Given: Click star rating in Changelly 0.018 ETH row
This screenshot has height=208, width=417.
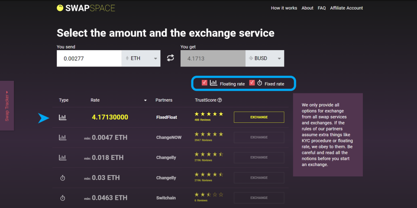Looking at the screenshot, I should [x=209, y=154].
